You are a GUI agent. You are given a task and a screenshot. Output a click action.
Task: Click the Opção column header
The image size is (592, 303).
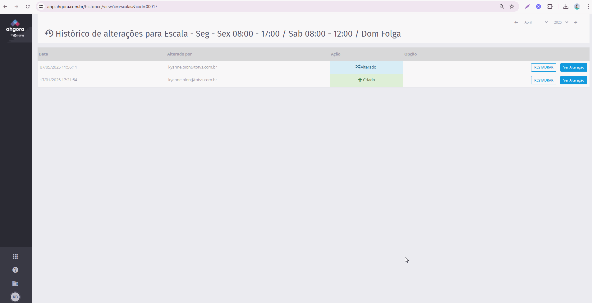pyautogui.click(x=411, y=54)
